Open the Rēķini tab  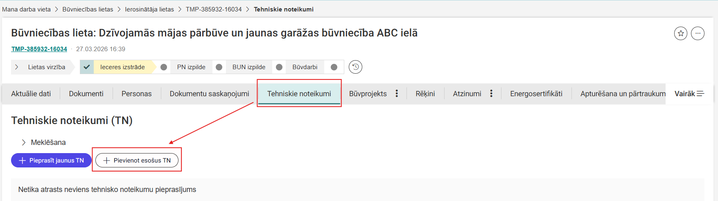coord(425,94)
